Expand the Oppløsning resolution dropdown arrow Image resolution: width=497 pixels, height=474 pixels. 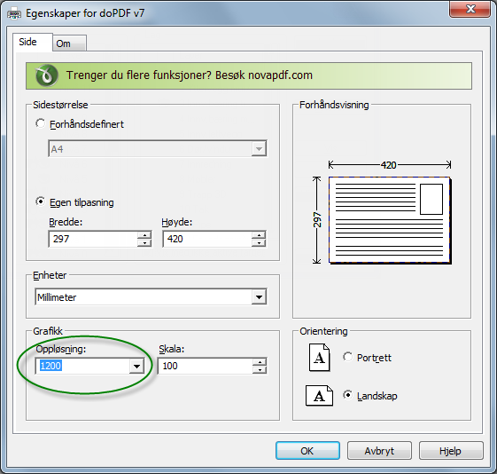pyautogui.click(x=136, y=366)
